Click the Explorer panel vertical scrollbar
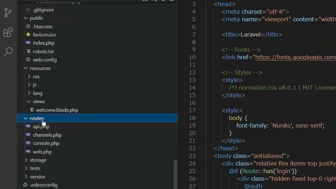This screenshot has width=336, height=189. (x=175, y=174)
